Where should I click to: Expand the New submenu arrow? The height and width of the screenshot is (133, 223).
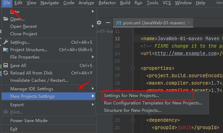pos(93,11)
